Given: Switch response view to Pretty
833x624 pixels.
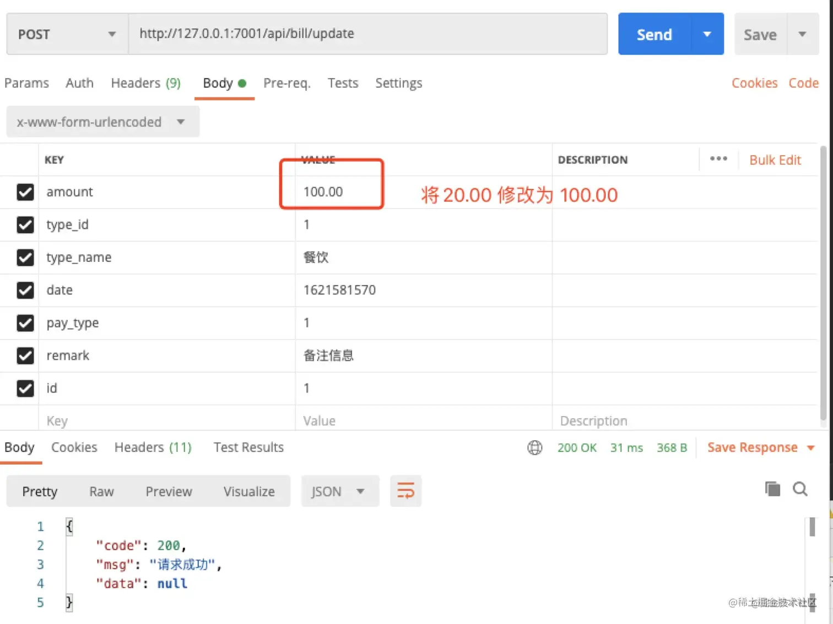Looking at the screenshot, I should 40,491.
